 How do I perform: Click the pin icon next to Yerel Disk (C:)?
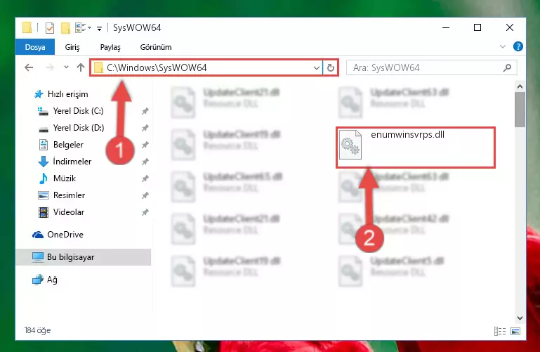tap(145, 111)
